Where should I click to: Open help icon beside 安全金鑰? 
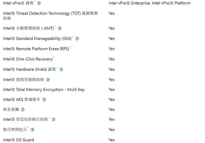pos(23,110)
